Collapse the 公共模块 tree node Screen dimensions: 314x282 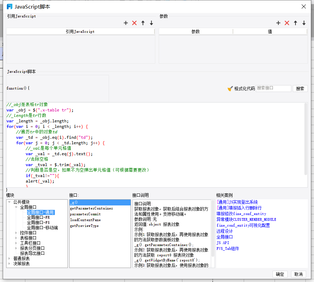coord(9,202)
